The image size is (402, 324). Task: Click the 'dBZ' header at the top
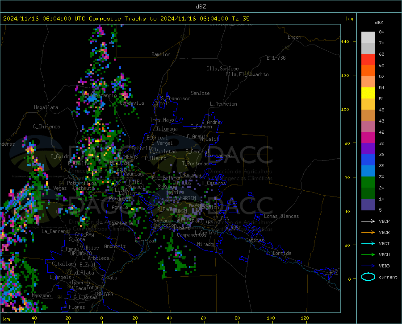point(201,7)
